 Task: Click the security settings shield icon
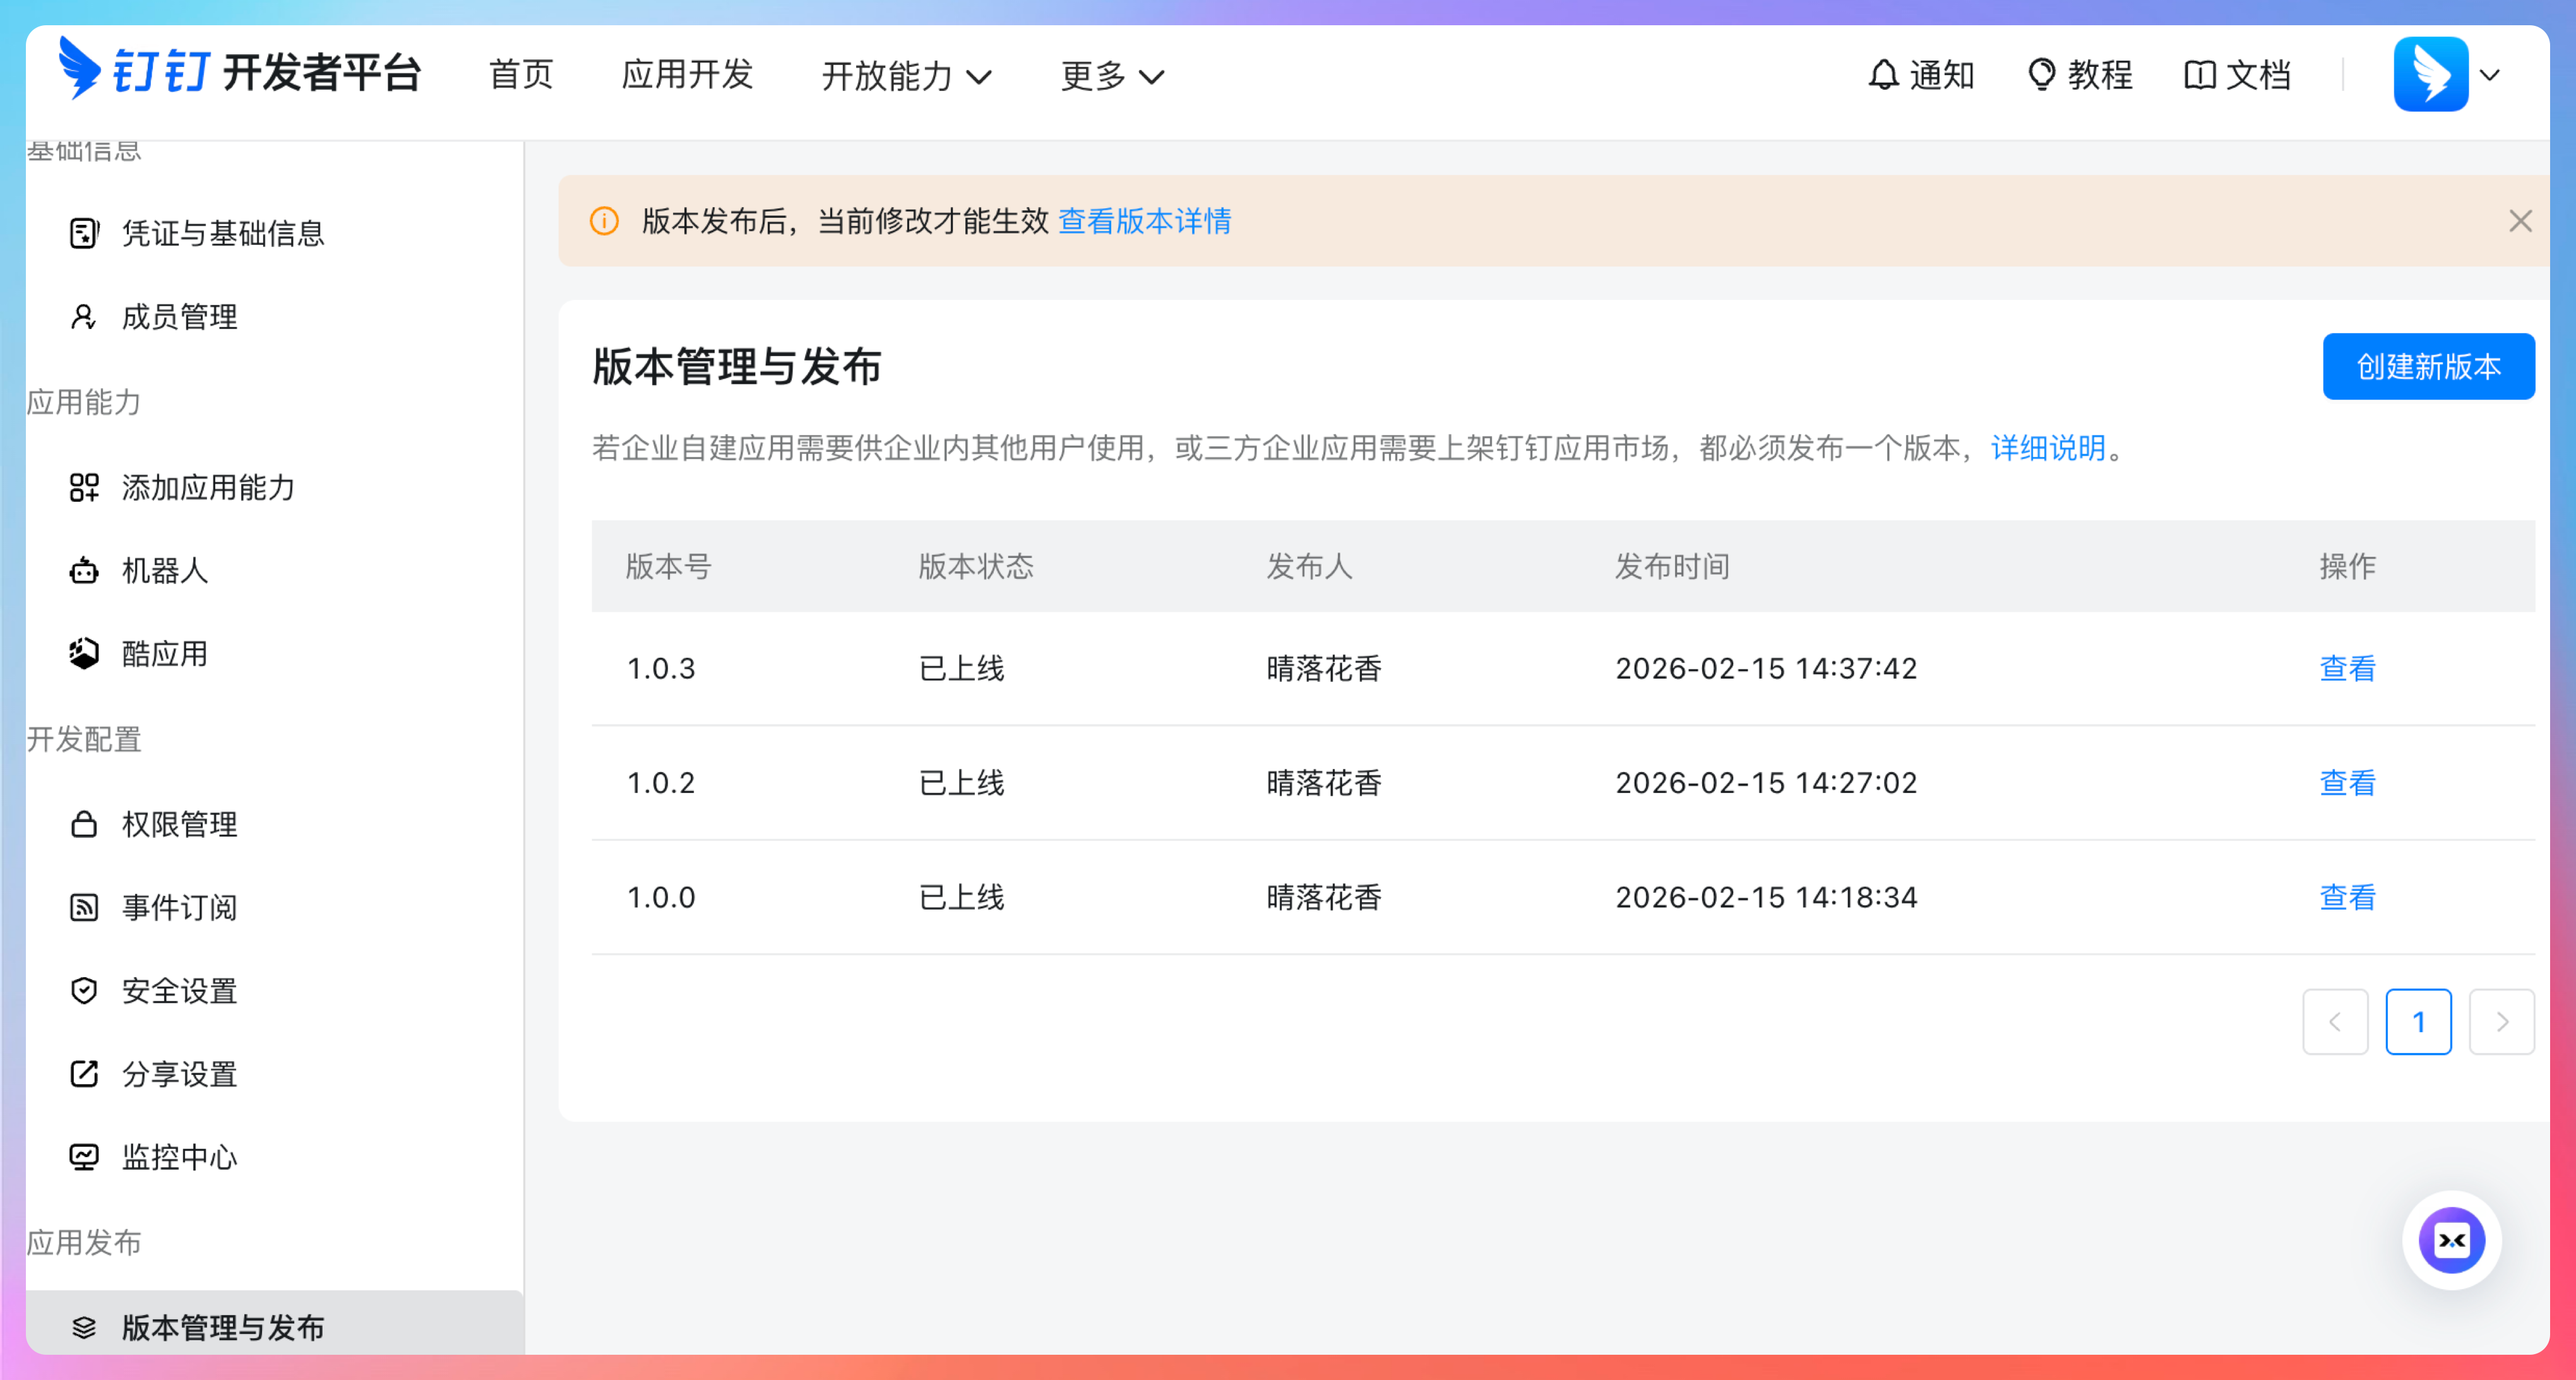point(84,991)
